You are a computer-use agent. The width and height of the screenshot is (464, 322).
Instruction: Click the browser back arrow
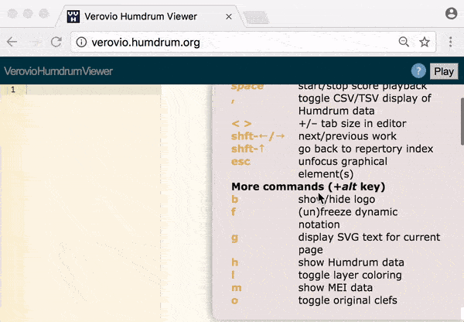pyautogui.click(x=12, y=42)
